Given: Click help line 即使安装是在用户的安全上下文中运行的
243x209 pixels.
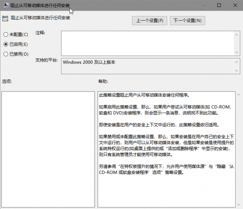Looking at the screenshot, I should pos(159,125).
